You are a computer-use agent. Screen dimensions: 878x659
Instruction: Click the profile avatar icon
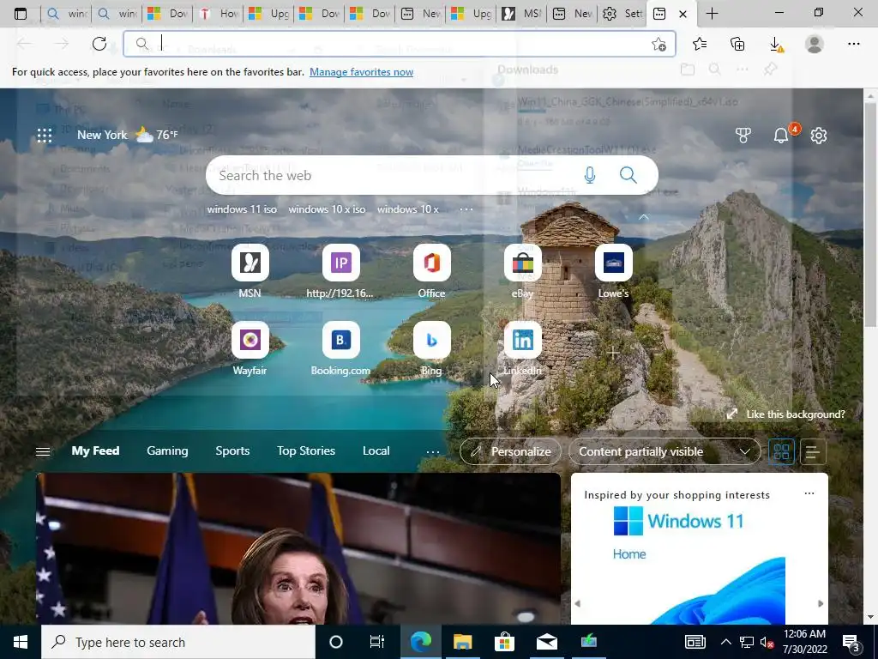pos(815,44)
